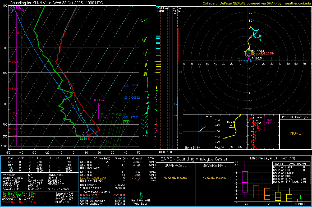Click the 'based on STPC:' probability row
The image size is (312, 207).
(x=290, y=179)
